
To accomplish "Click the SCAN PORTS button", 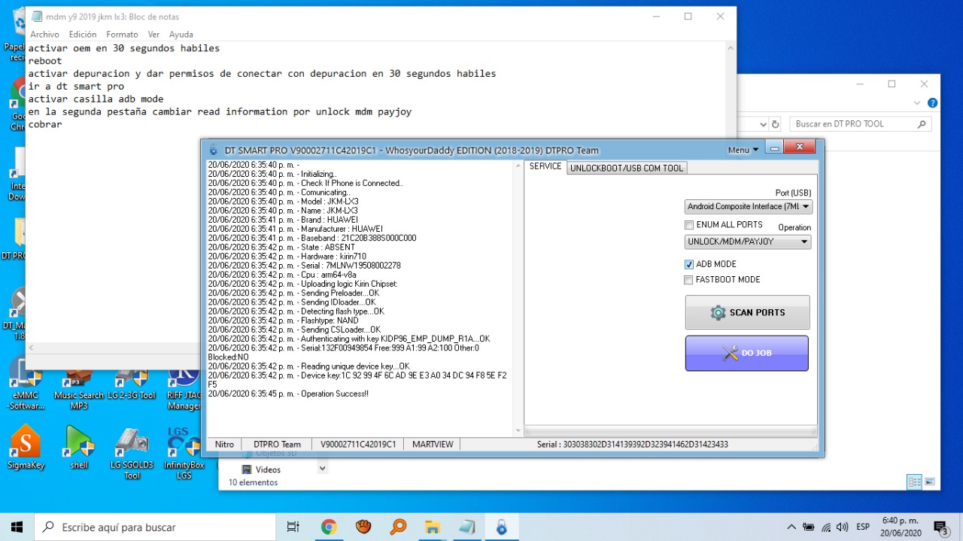I will pyautogui.click(x=747, y=312).
